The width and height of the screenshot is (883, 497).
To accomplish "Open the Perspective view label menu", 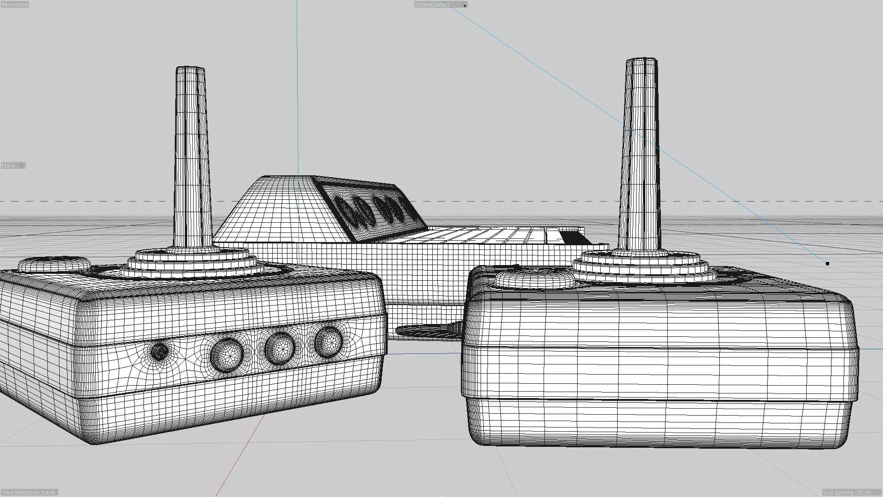I will [x=15, y=5].
